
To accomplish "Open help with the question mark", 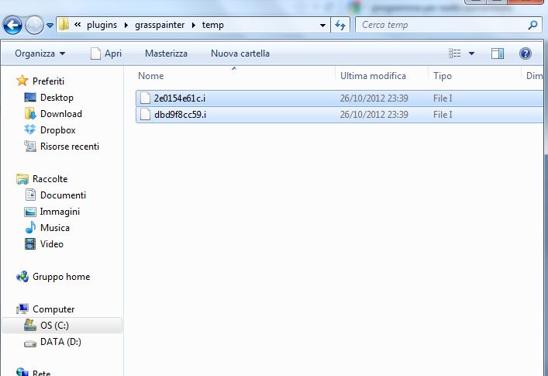I will coord(526,53).
